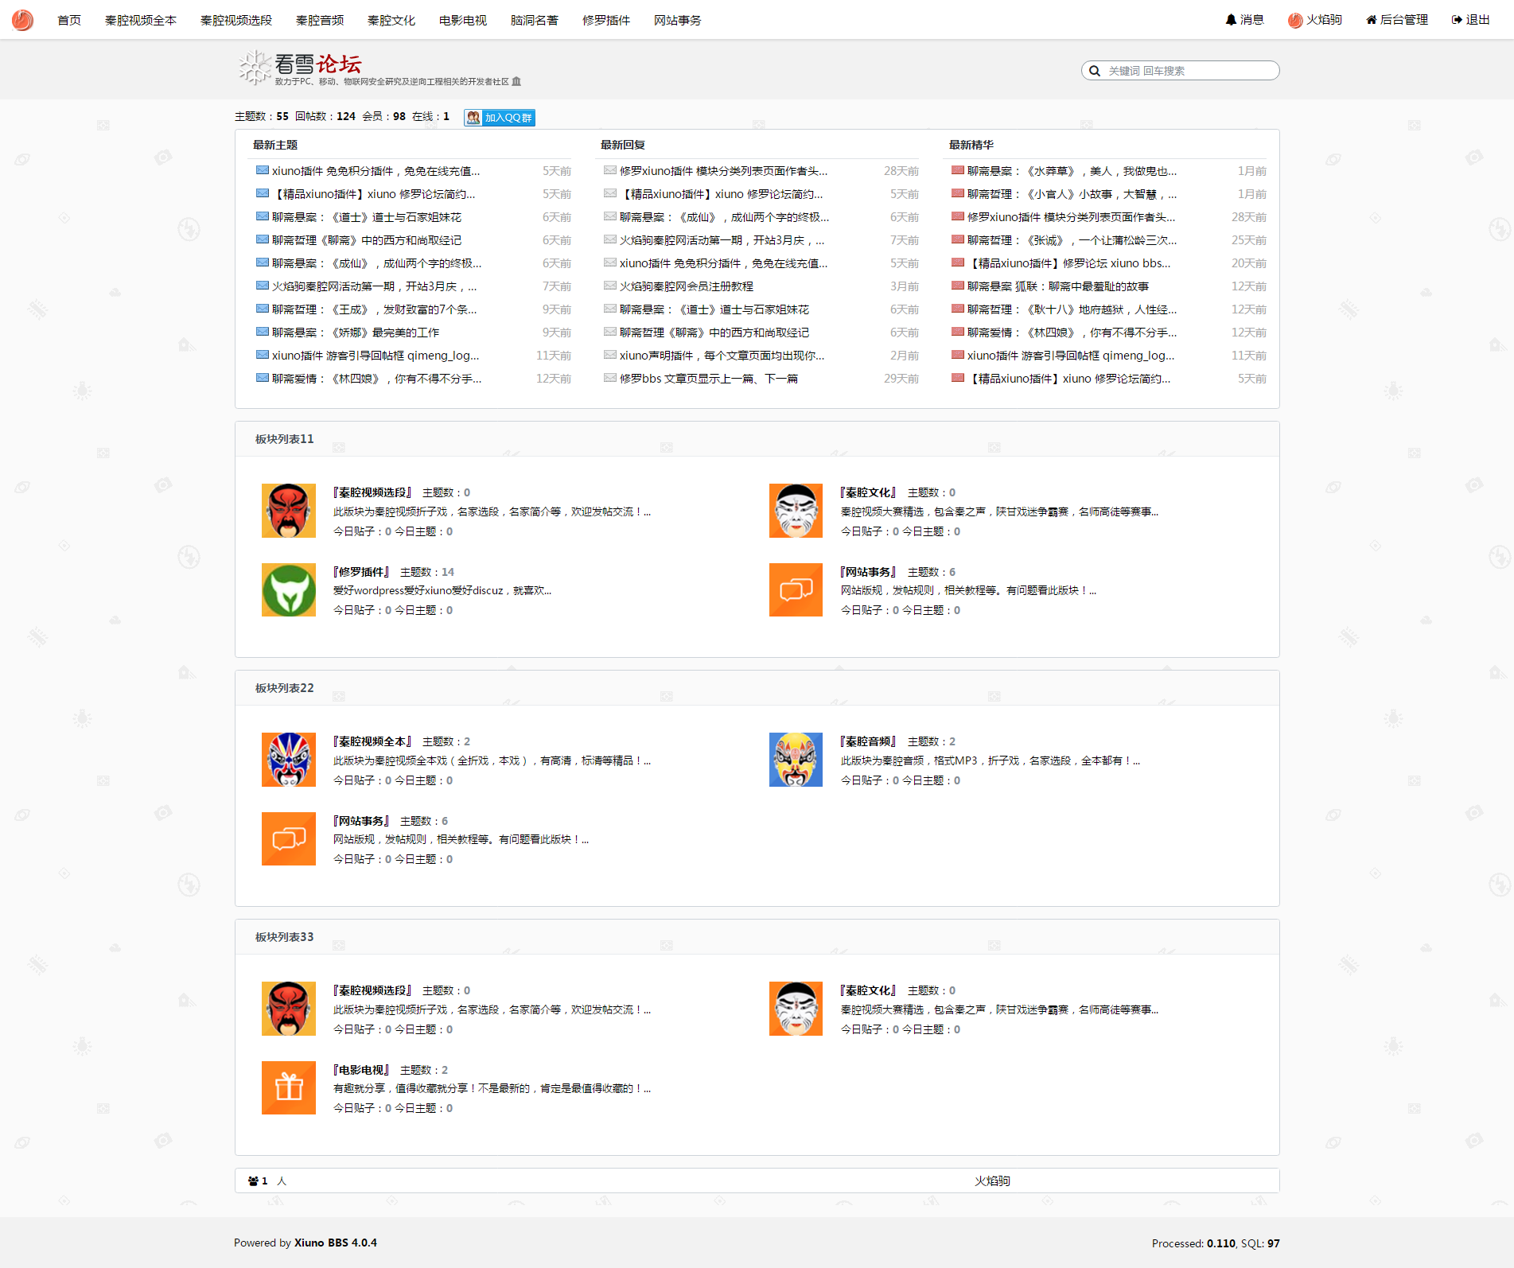Open the 消息 notifications bell

[1231, 20]
